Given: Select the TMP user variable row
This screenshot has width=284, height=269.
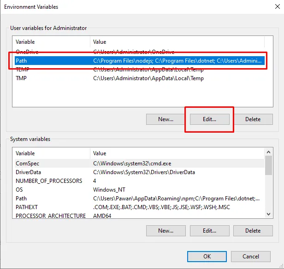Looking at the screenshot, I should pyautogui.click(x=139, y=78).
